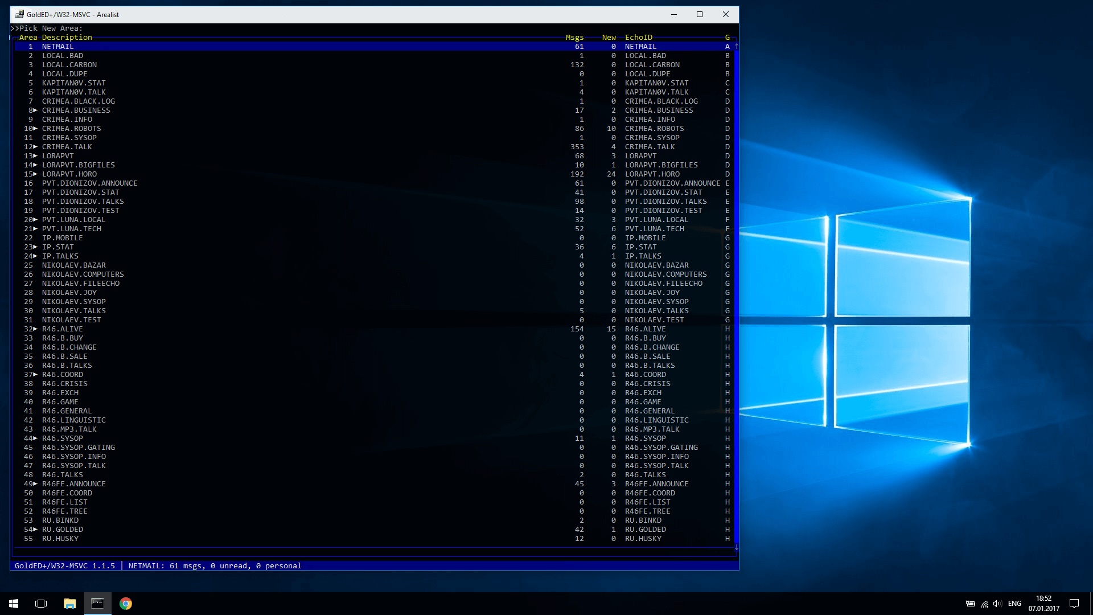Select the R46.GENERAL area
The width and height of the screenshot is (1093, 615).
click(x=374, y=411)
